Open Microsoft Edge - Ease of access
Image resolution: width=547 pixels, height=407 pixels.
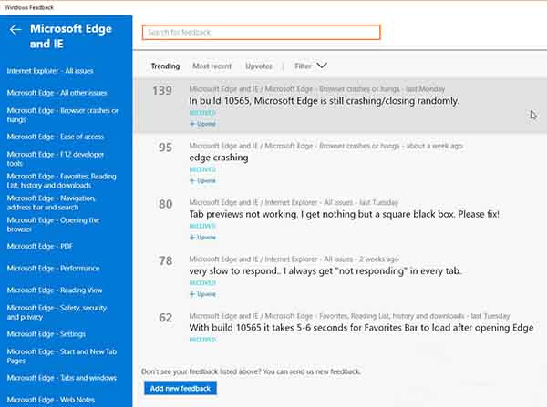[55, 137]
